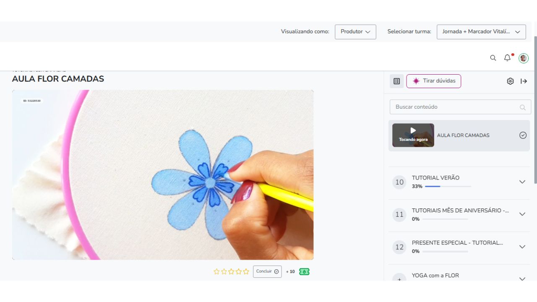Open the content list grid icon
The image size is (537, 302).
[x=396, y=81]
